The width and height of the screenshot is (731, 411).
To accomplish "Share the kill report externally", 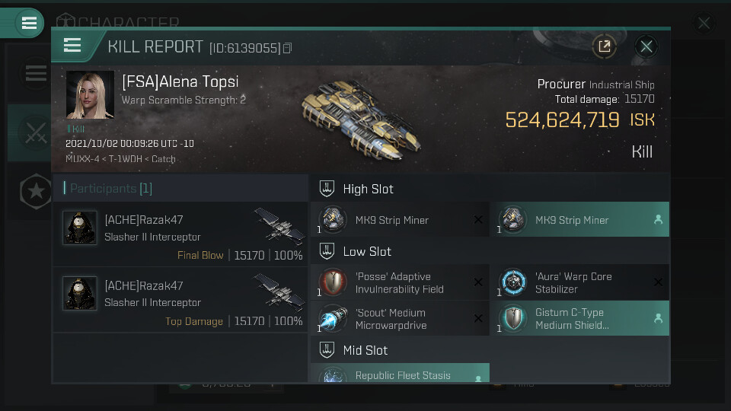I will [x=604, y=46].
